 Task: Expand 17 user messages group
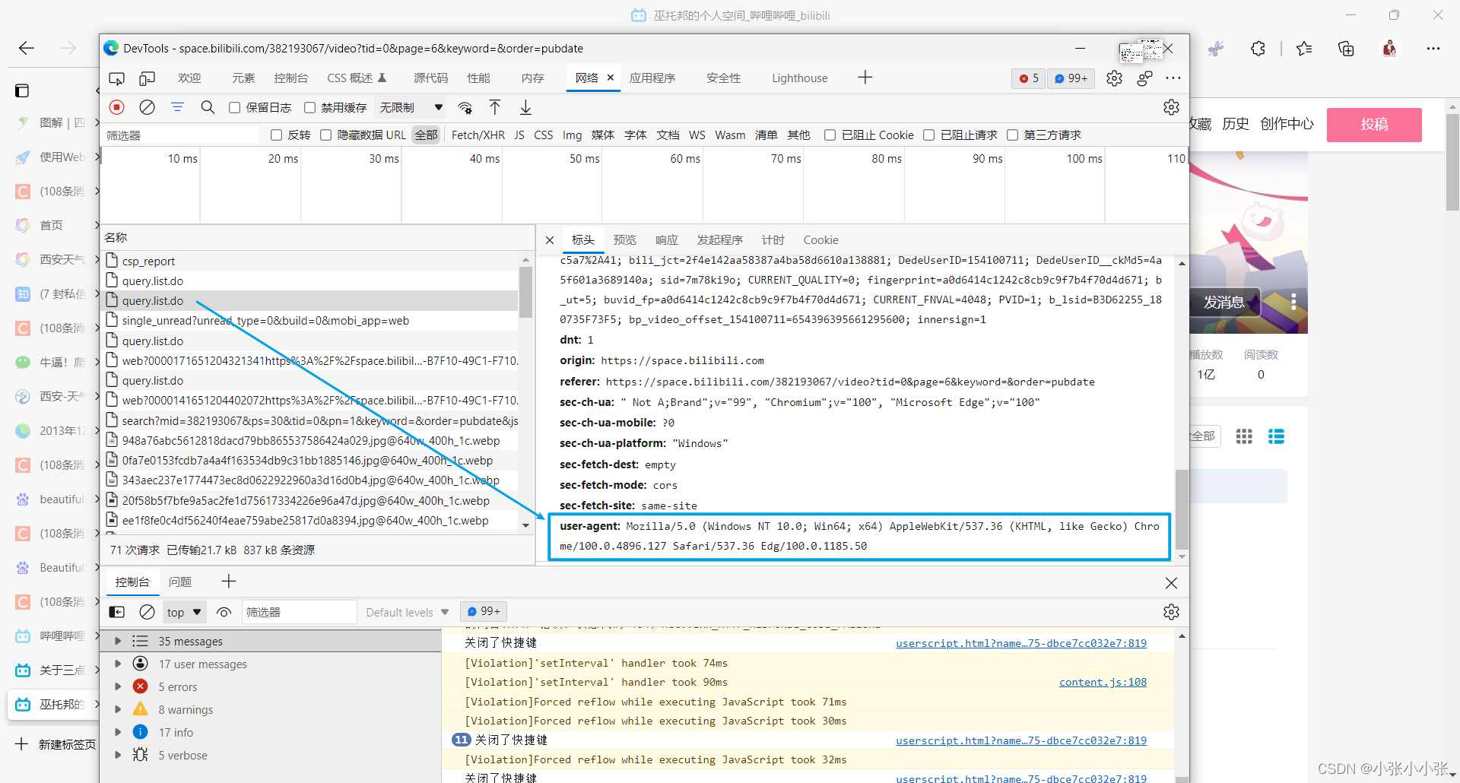[118, 664]
